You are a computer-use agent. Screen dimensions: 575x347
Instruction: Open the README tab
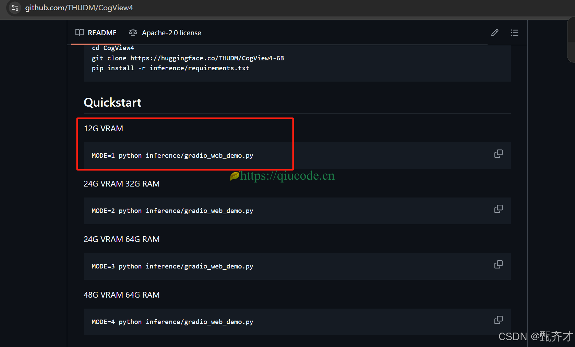point(96,33)
